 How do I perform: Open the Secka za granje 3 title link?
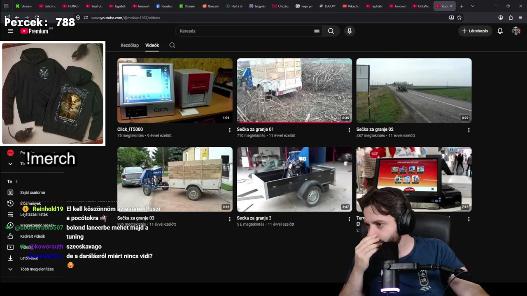click(254, 218)
